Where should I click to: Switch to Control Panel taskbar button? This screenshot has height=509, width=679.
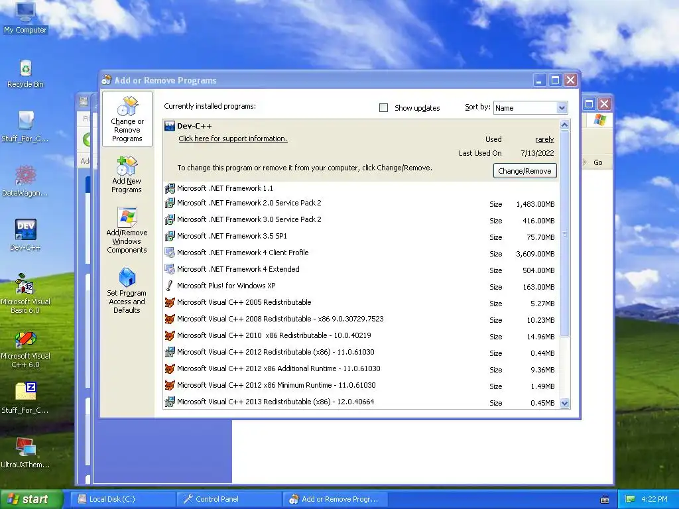click(229, 499)
